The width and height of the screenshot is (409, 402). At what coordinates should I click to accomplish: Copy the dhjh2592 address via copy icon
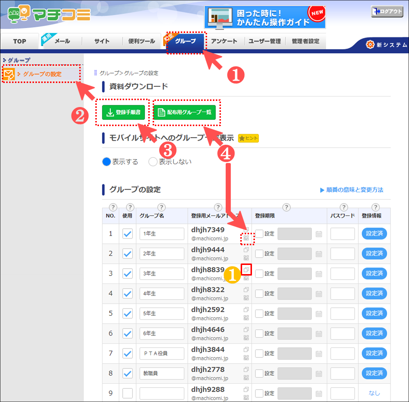click(246, 310)
